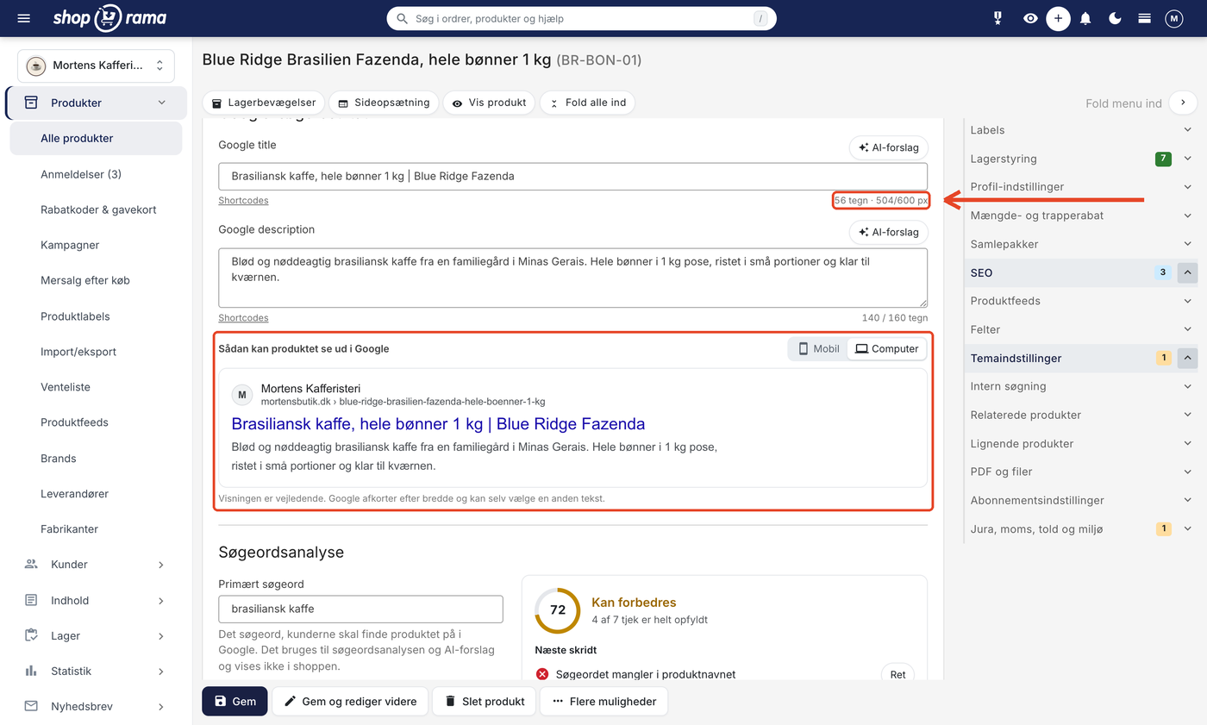Expand the Intern søgning section

[1081, 386]
